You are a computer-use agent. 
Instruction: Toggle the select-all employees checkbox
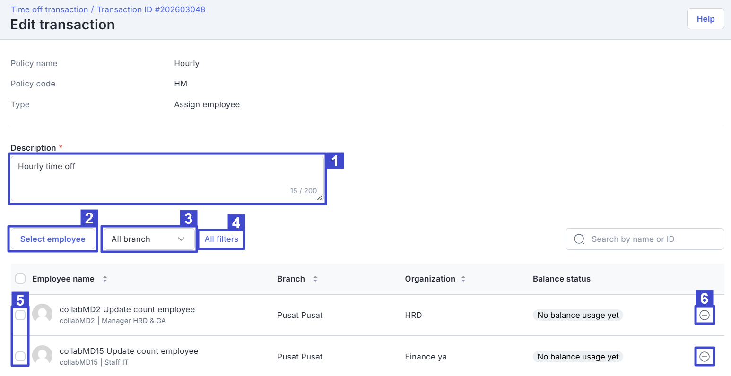coord(20,279)
